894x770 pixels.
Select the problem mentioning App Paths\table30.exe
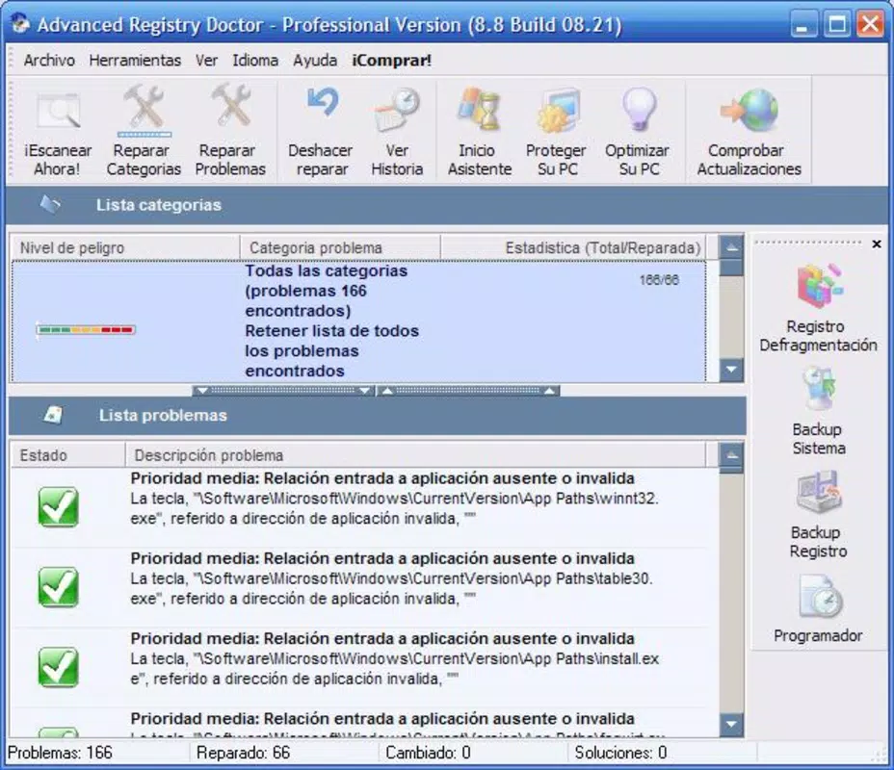(358, 587)
